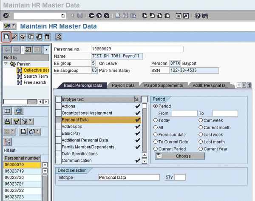Viewport: 255px width, 201px height.
Task: Open the command field history dropdown
Action: [x=63, y=15]
